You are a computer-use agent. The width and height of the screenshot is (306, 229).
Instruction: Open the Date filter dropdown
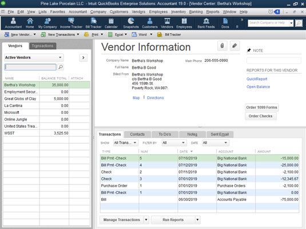coord(216,143)
